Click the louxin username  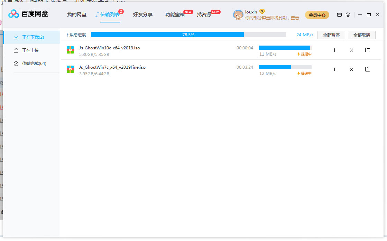point(251,12)
